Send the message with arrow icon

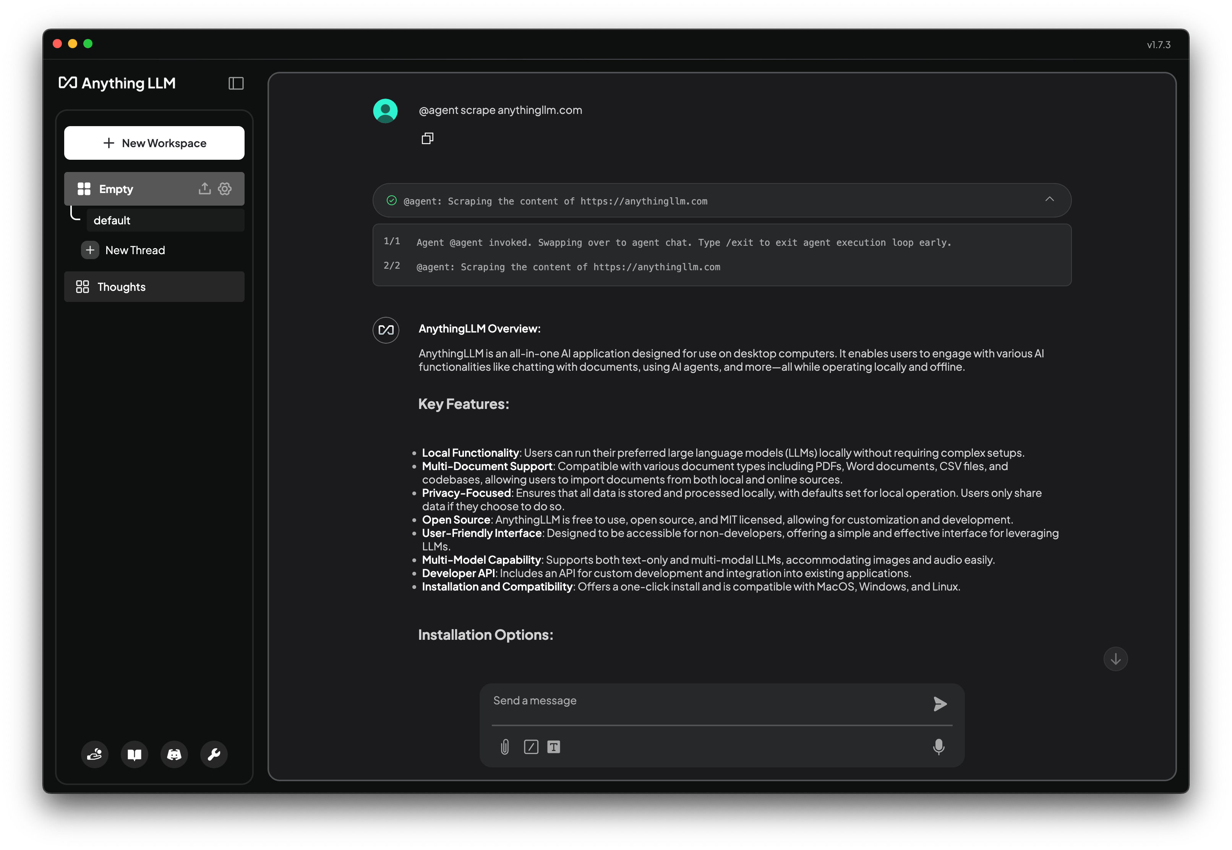(x=940, y=704)
